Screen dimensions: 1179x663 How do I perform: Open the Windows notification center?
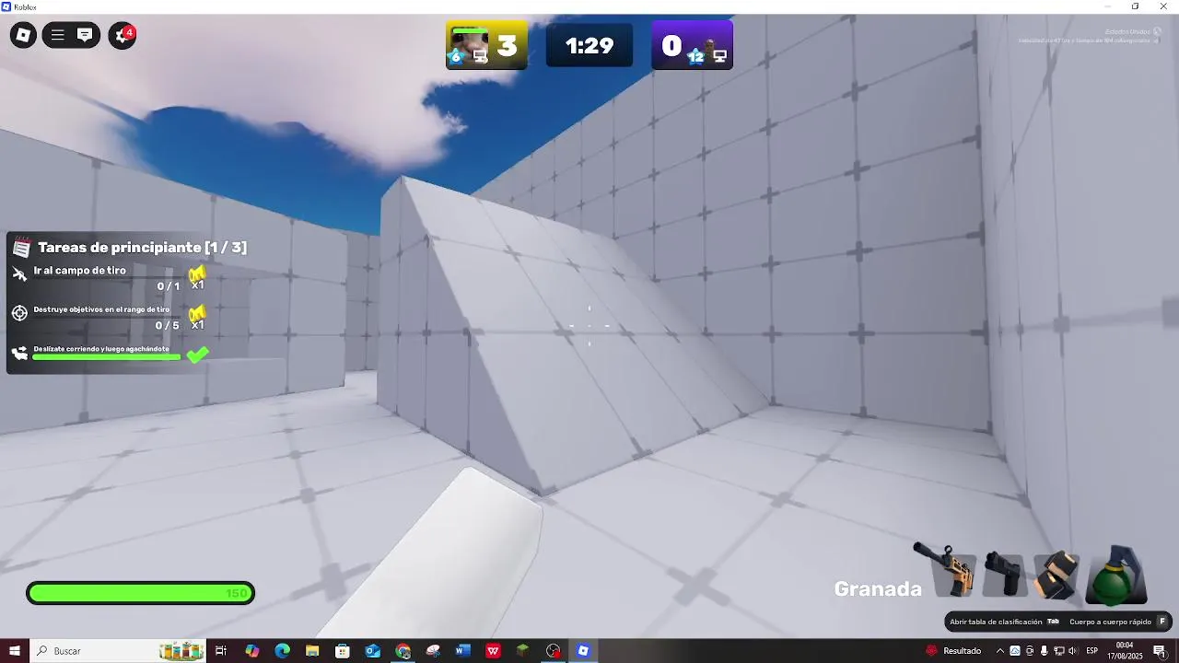pyautogui.click(x=1160, y=651)
